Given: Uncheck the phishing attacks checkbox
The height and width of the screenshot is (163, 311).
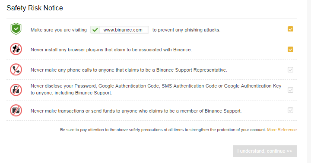Looking at the screenshot, I should (290, 29).
